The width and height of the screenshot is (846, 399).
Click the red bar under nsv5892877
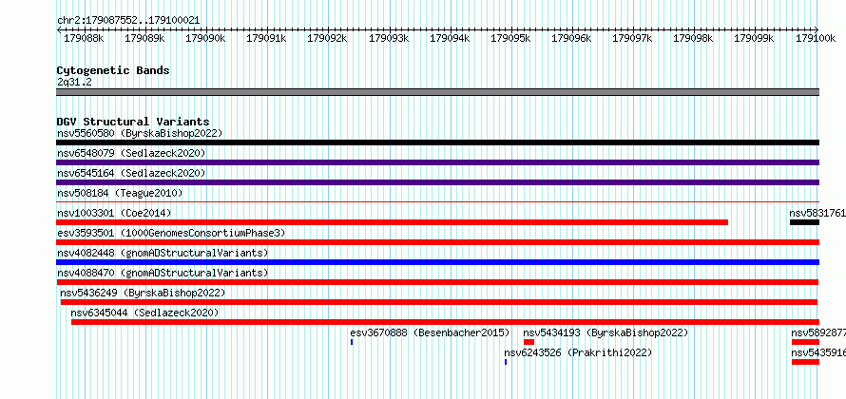(x=805, y=342)
